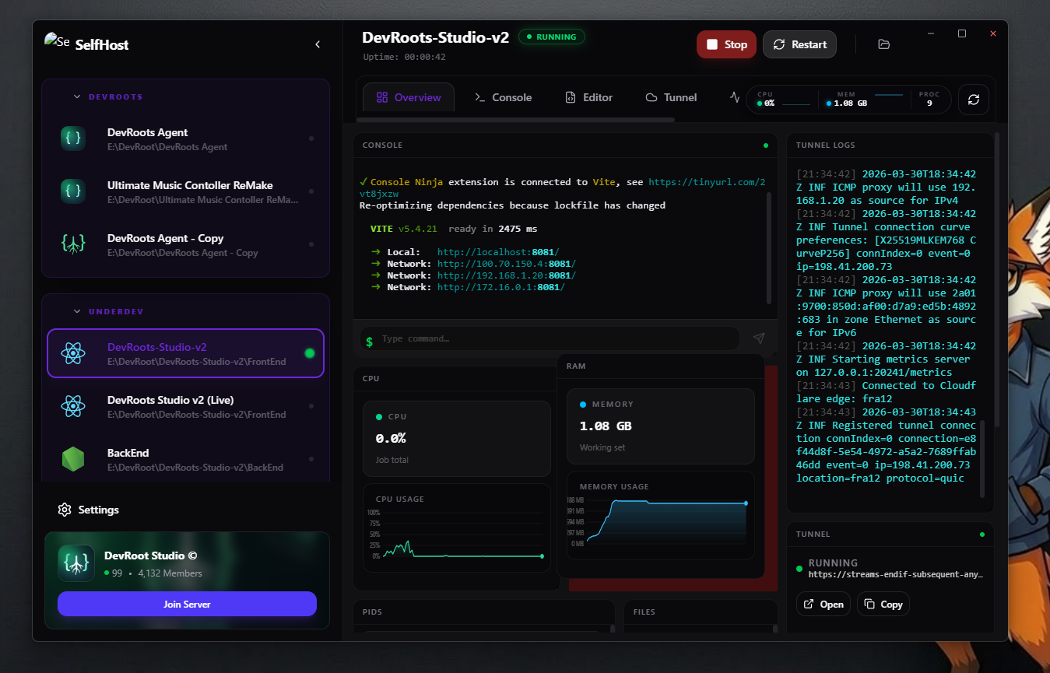Click the Tunnel Logs vertical scrollbar
The height and width of the screenshot is (673, 1050).
(982, 459)
